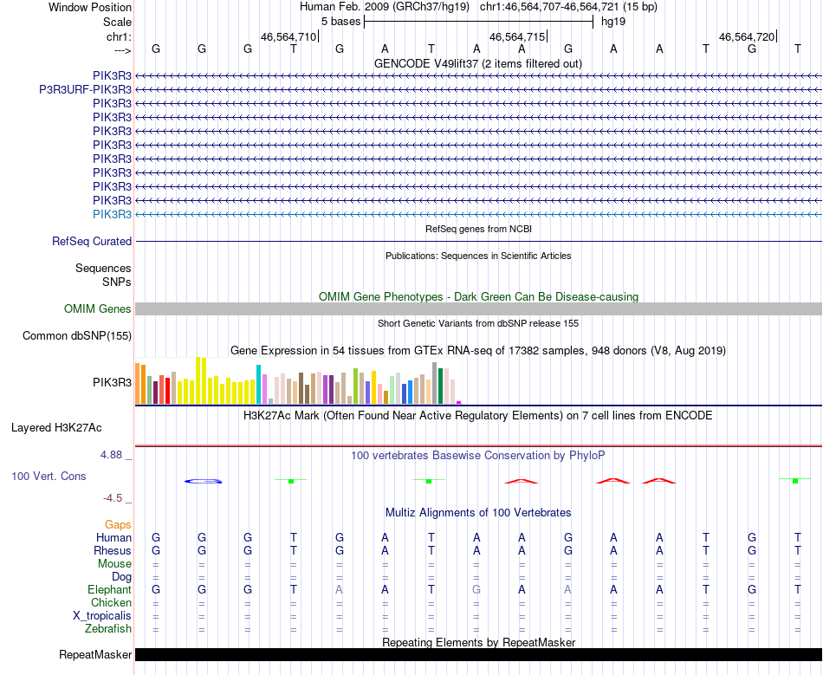The image size is (823, 675).
Task: Click the Window Position label
Action: pyautogui.click(x=90, y=7)
